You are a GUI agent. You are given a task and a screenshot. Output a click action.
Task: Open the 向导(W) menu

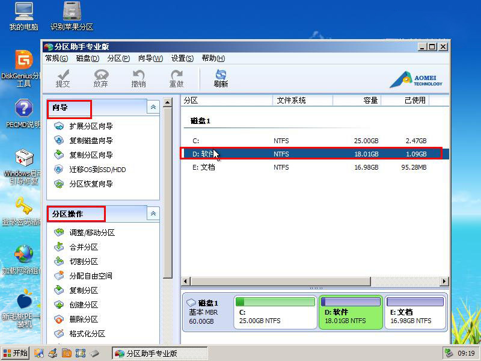(150, 58)
